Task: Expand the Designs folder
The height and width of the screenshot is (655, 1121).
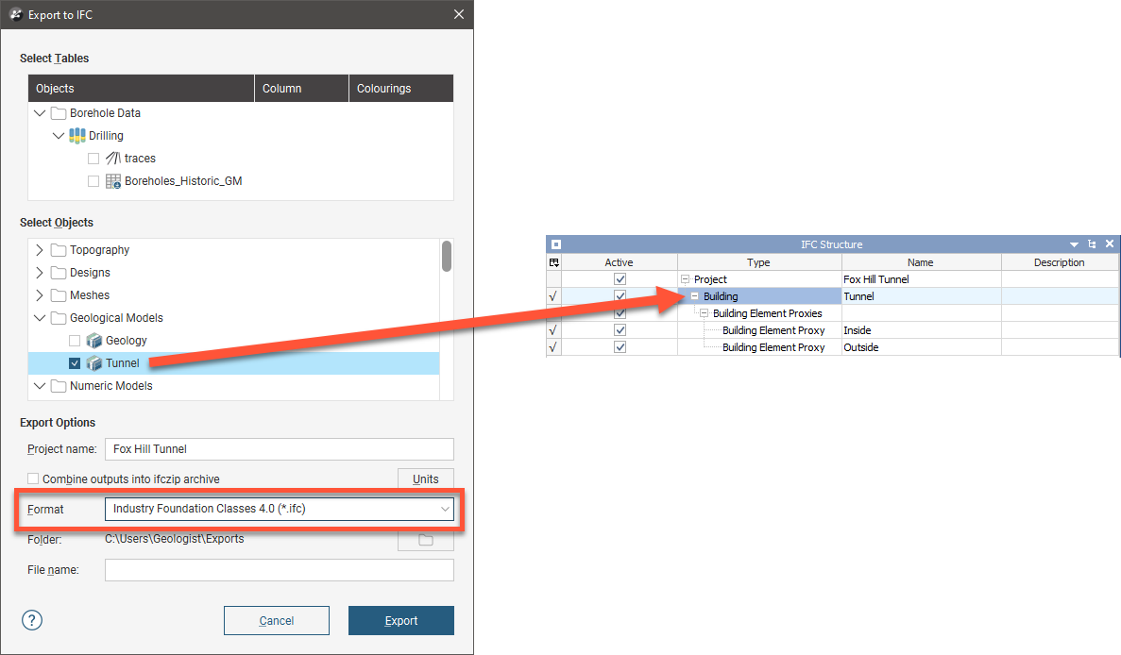Action: pyautogui.click(x=40, y=273)
